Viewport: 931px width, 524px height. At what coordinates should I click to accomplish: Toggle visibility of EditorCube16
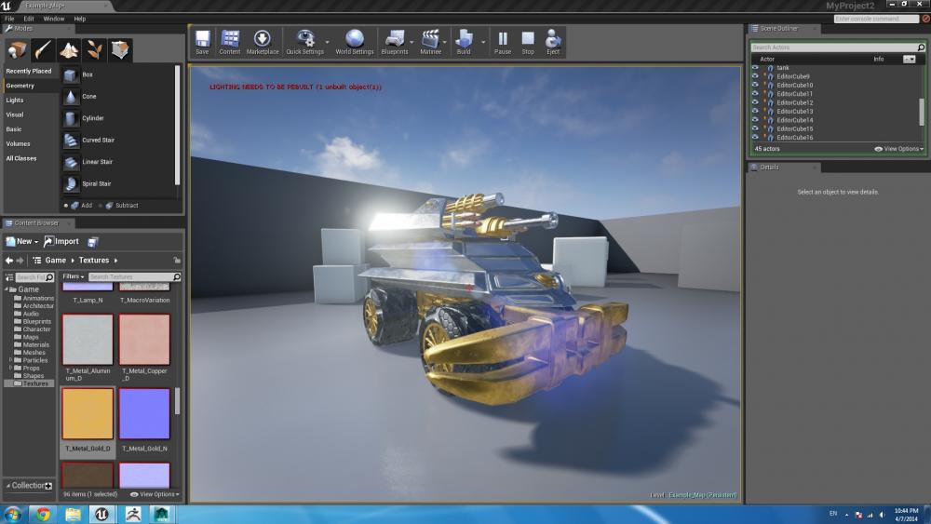click(755, 137)
